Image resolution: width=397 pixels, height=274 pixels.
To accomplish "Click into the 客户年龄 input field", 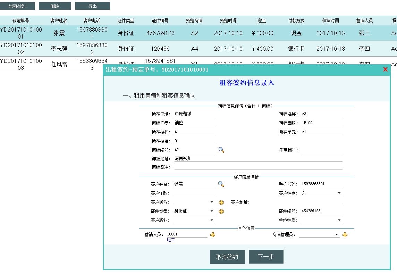I will [x=194, y=193].
